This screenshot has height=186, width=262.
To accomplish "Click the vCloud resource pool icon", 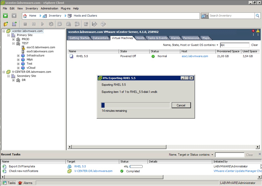I will pyautogui.click(x=23, y=68).
